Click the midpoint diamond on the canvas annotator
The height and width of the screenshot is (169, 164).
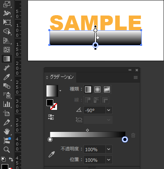97,38
